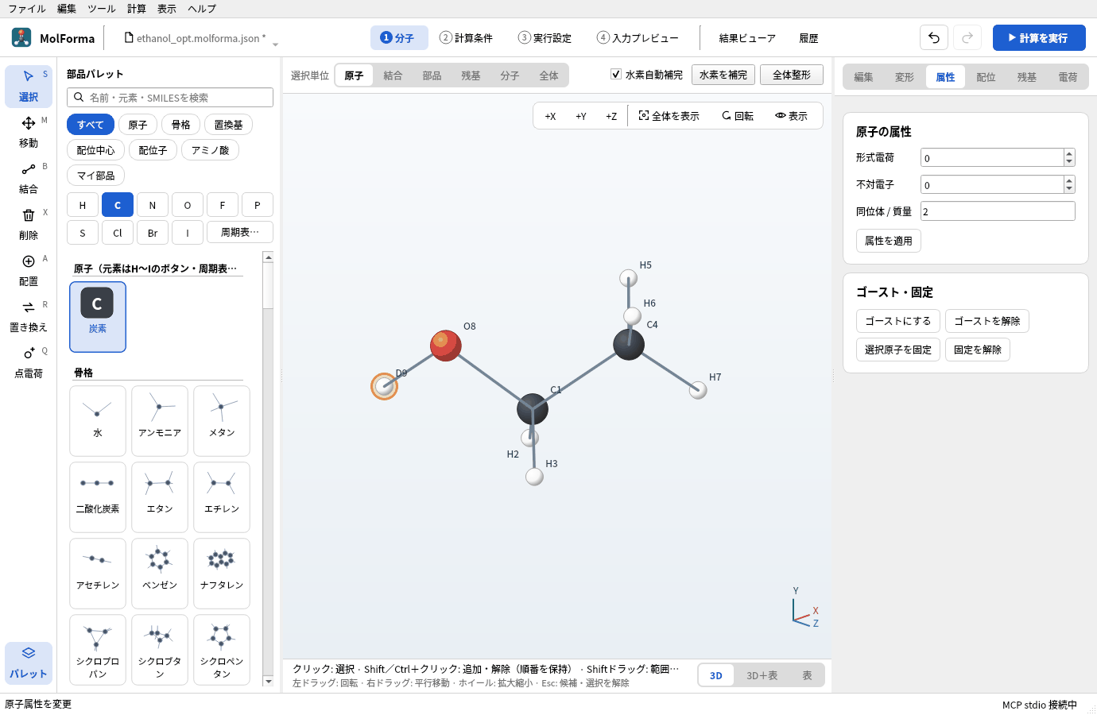
Task: Open the 周期表… periodic table picker
Action: tap(240, 233)
